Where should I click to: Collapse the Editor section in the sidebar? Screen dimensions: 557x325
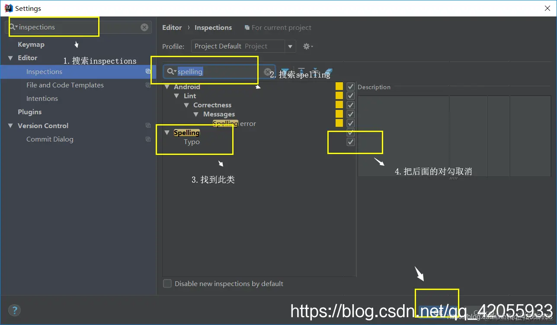point(10,58)
